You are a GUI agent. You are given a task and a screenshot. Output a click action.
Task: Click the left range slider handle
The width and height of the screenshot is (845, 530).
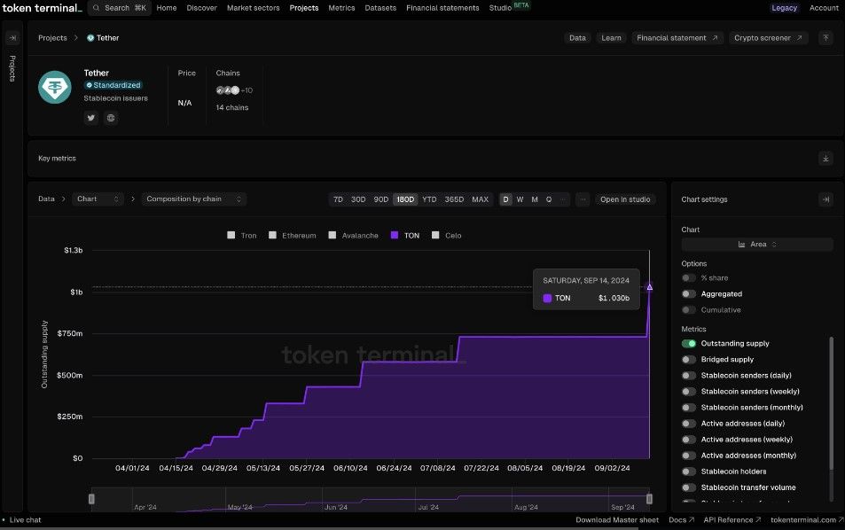[x=91, y=499]
